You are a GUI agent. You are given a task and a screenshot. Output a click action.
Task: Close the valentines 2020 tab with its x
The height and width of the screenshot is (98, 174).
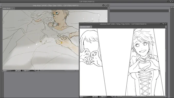(91, 27)
